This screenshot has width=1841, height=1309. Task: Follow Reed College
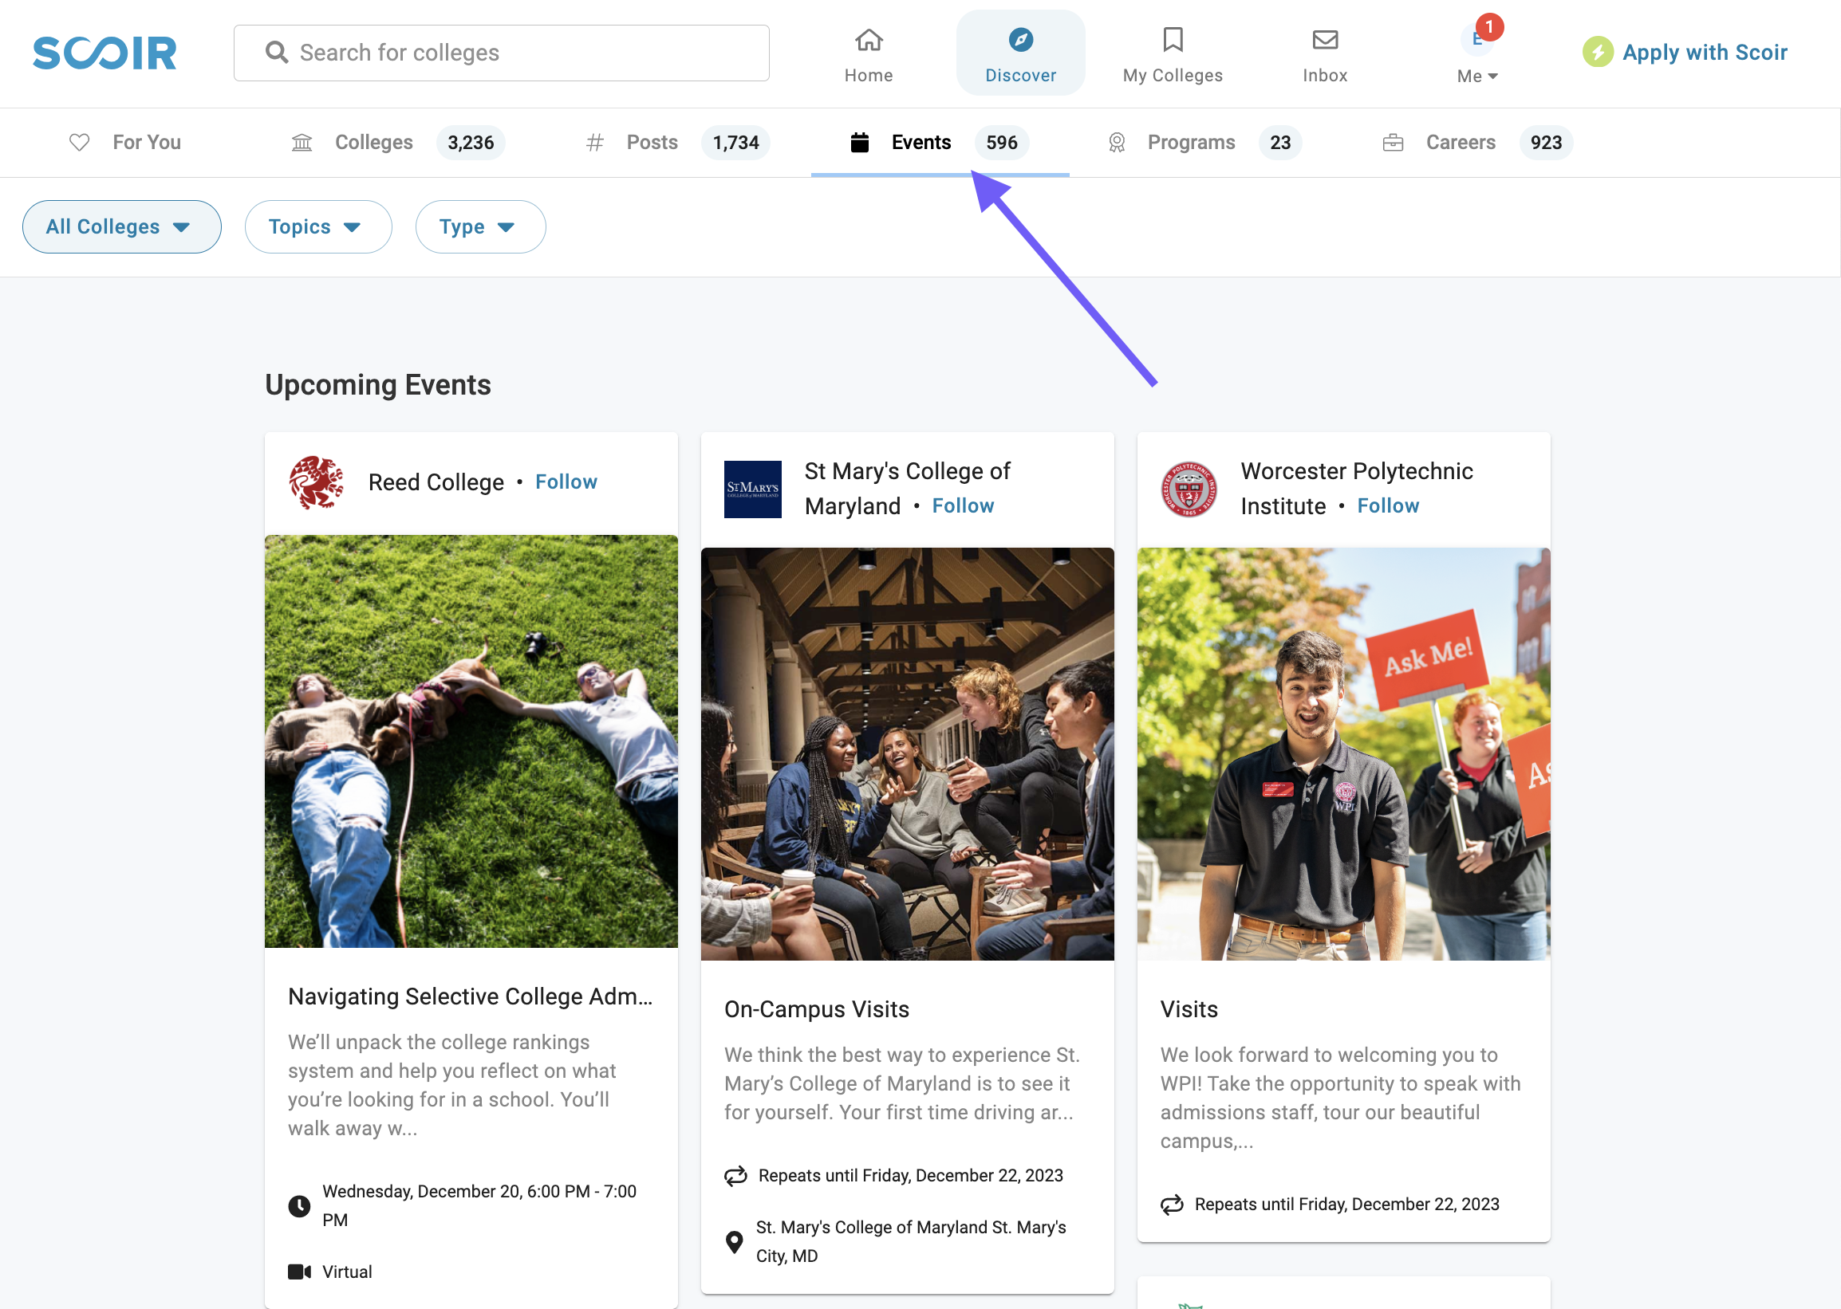click(566, 482)
